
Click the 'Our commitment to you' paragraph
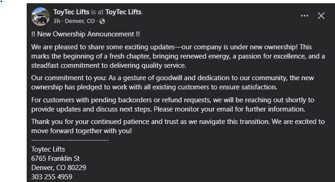173,82
